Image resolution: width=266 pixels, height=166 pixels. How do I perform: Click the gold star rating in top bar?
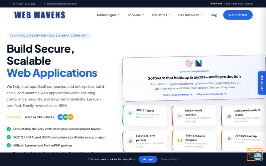point(216,4)
